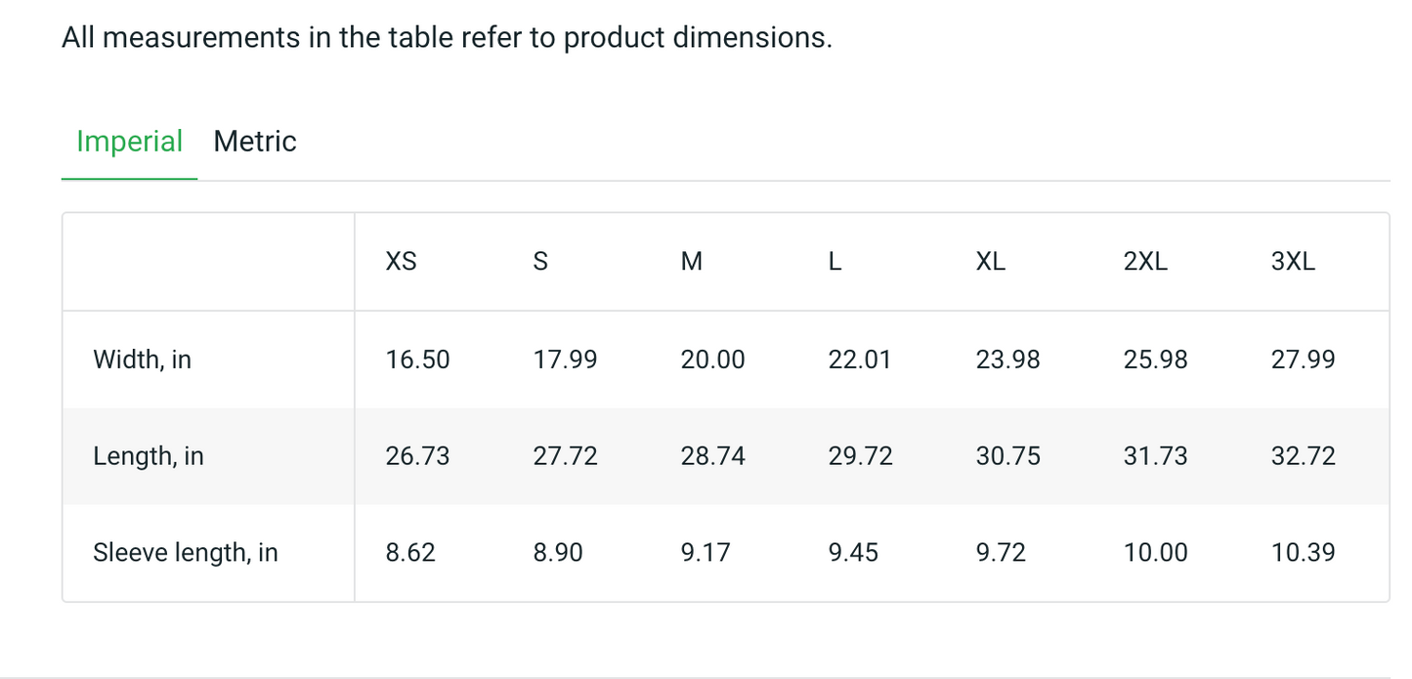Click the L size column header
The height and width of the screenshot is (679, 1412).
coord(834,262)
